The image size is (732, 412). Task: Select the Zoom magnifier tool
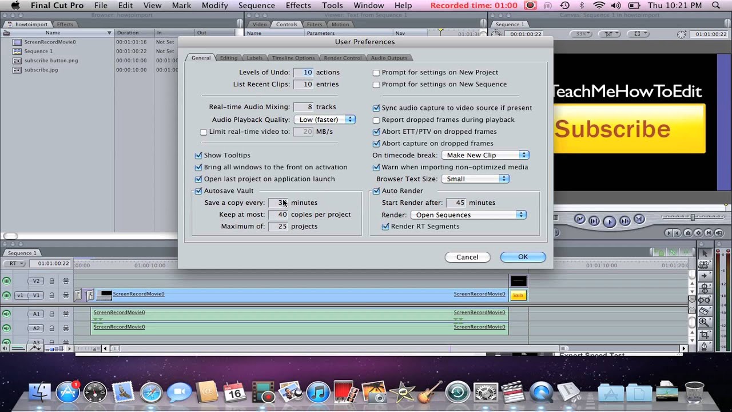[x=705, y=322]
